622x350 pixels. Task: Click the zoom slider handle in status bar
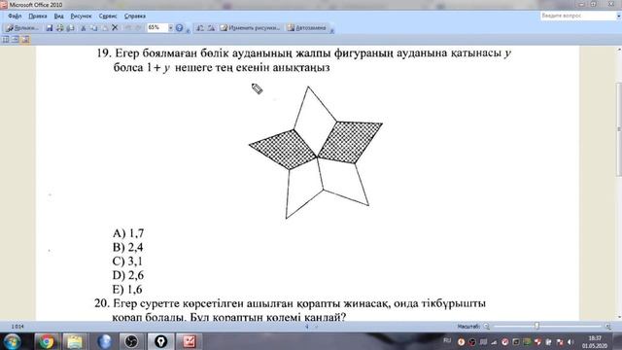point(536,327)
